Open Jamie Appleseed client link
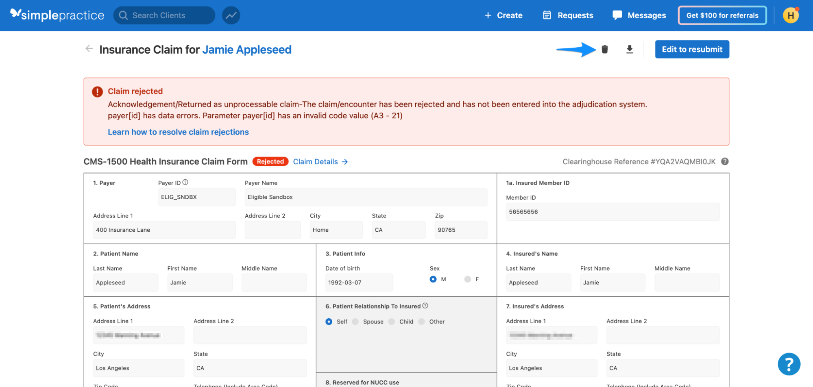The image size is (813, 387). click(247, 50)
